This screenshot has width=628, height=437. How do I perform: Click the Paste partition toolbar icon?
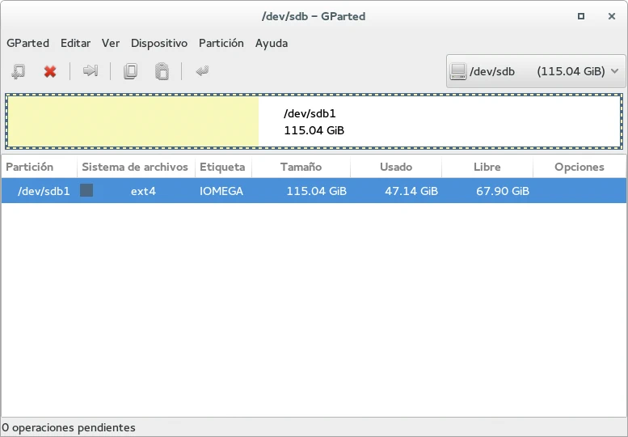coord(162,71)
